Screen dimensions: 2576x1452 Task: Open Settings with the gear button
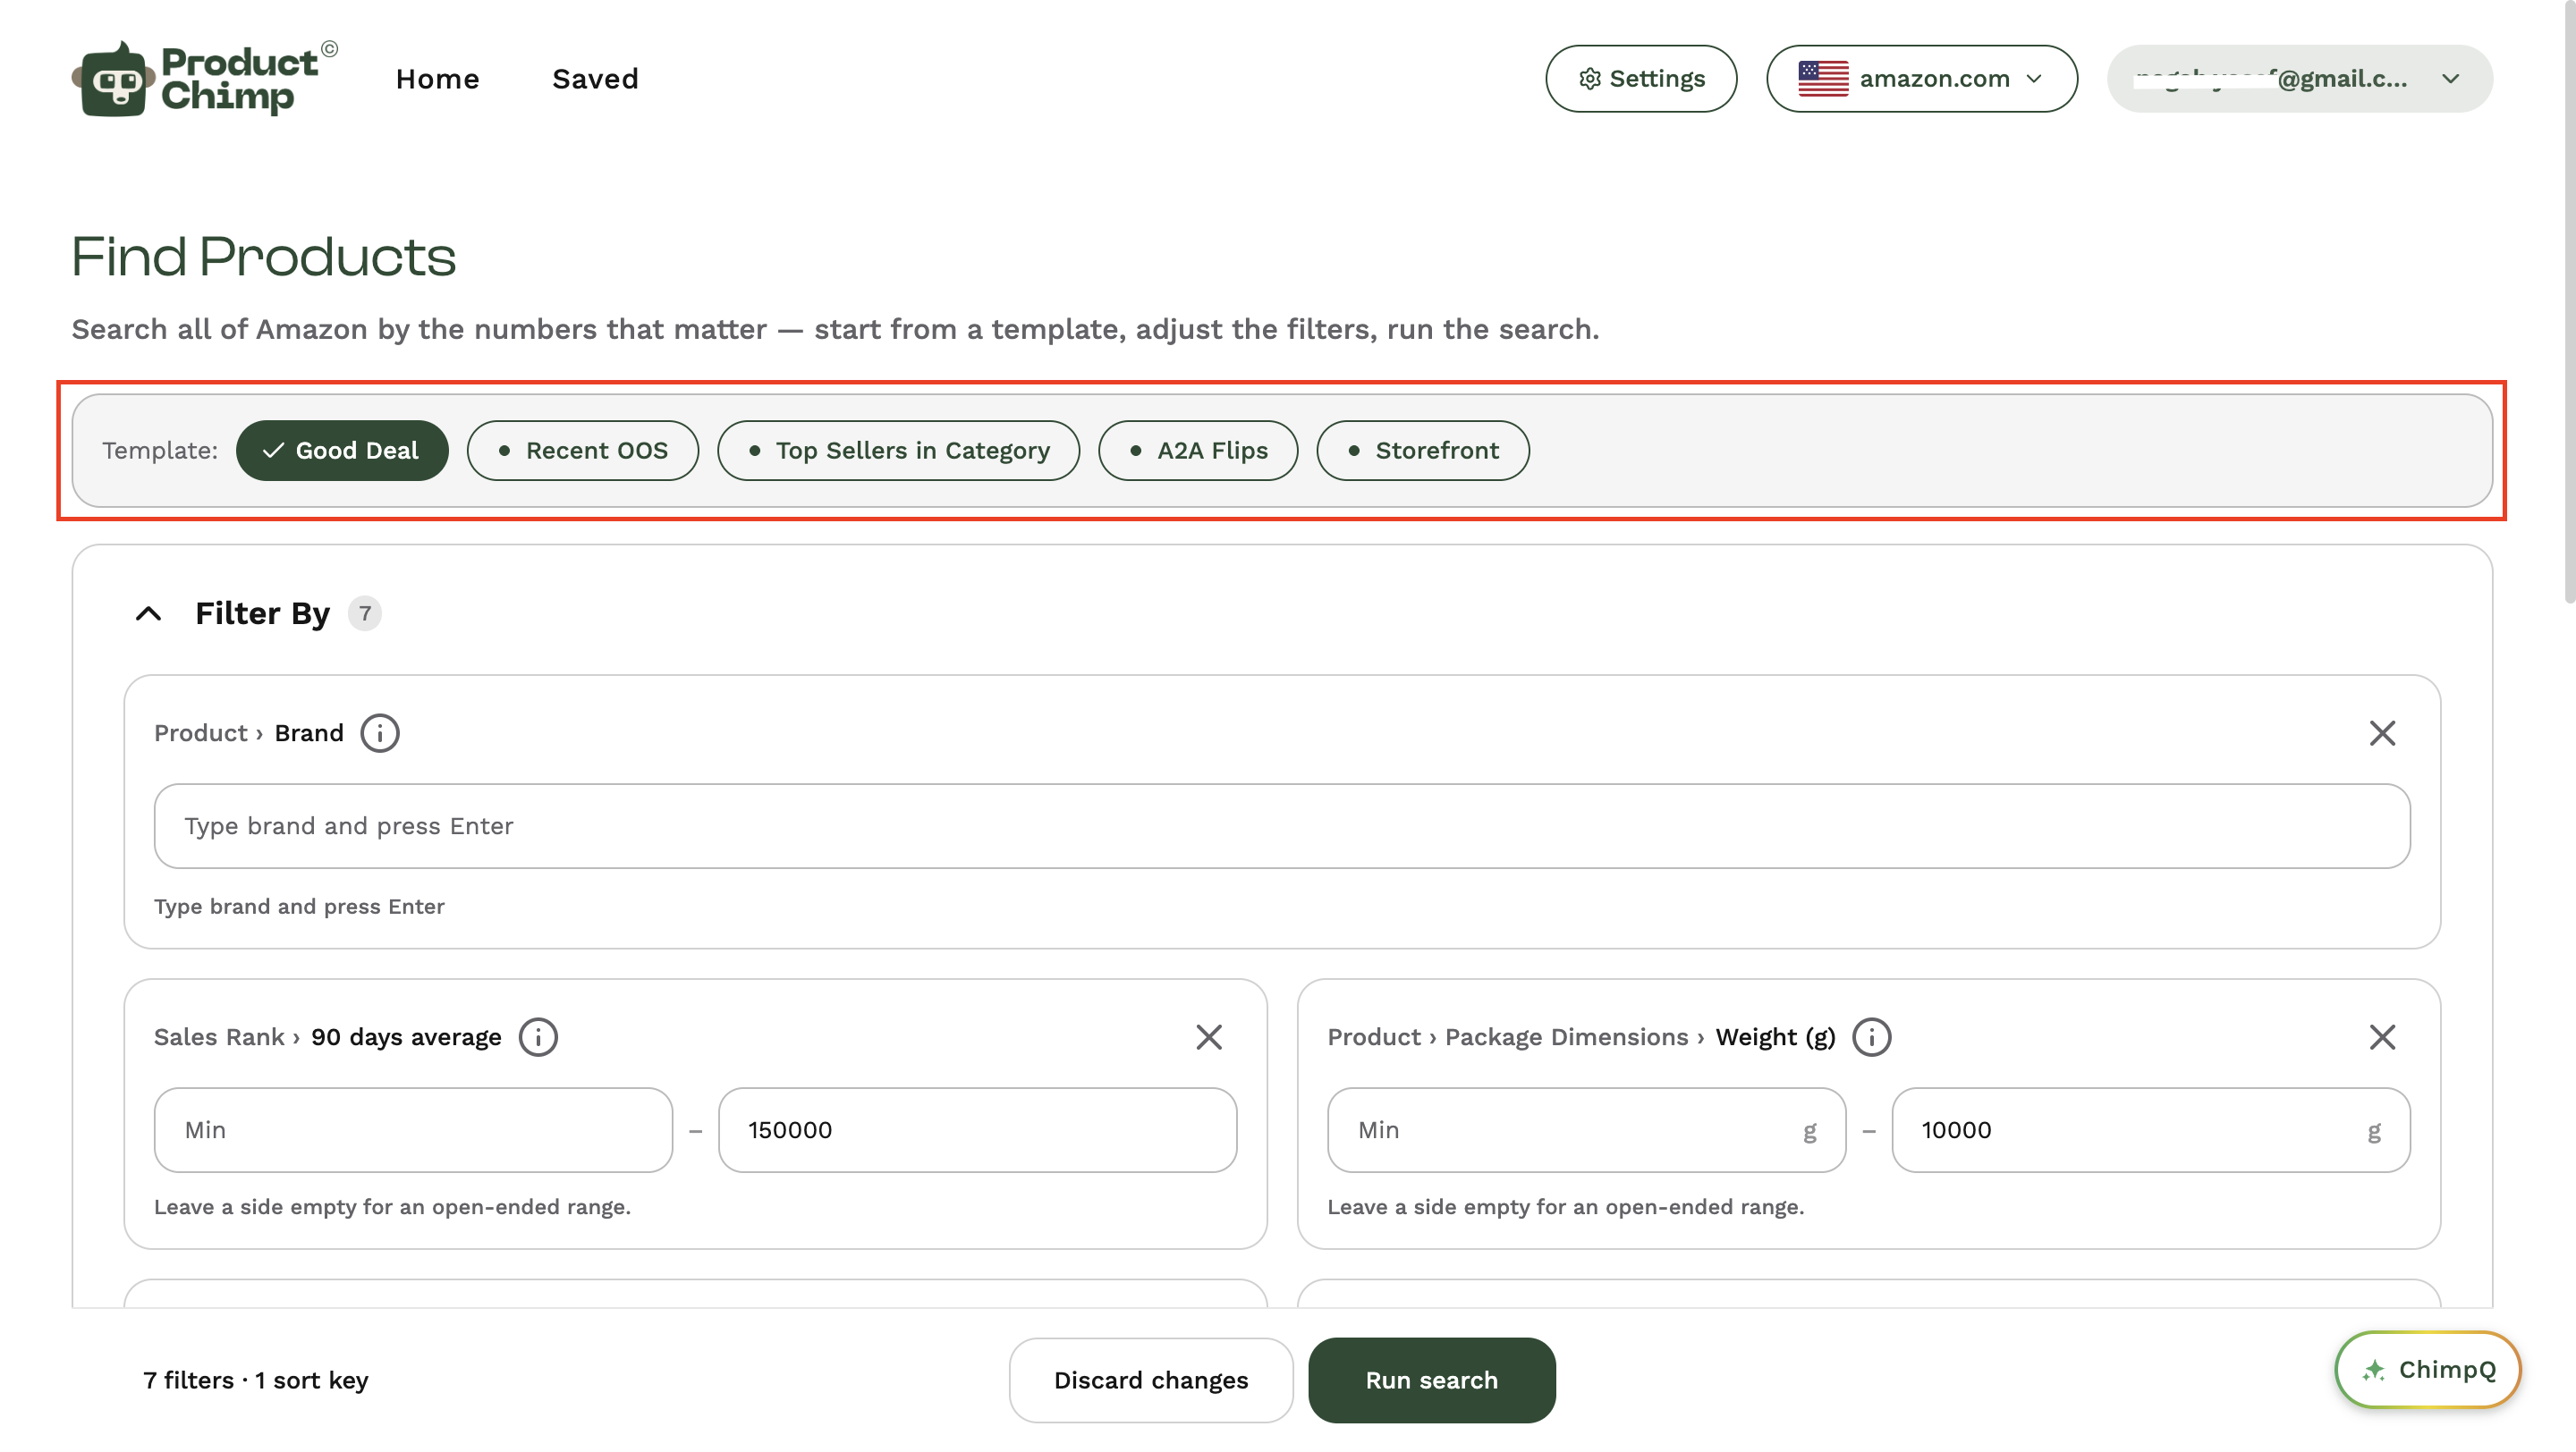(x=1641, y=79)
